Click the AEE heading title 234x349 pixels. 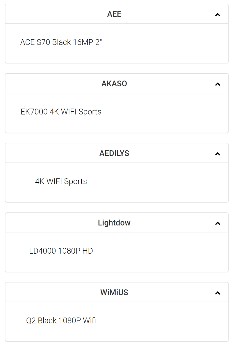114,14
